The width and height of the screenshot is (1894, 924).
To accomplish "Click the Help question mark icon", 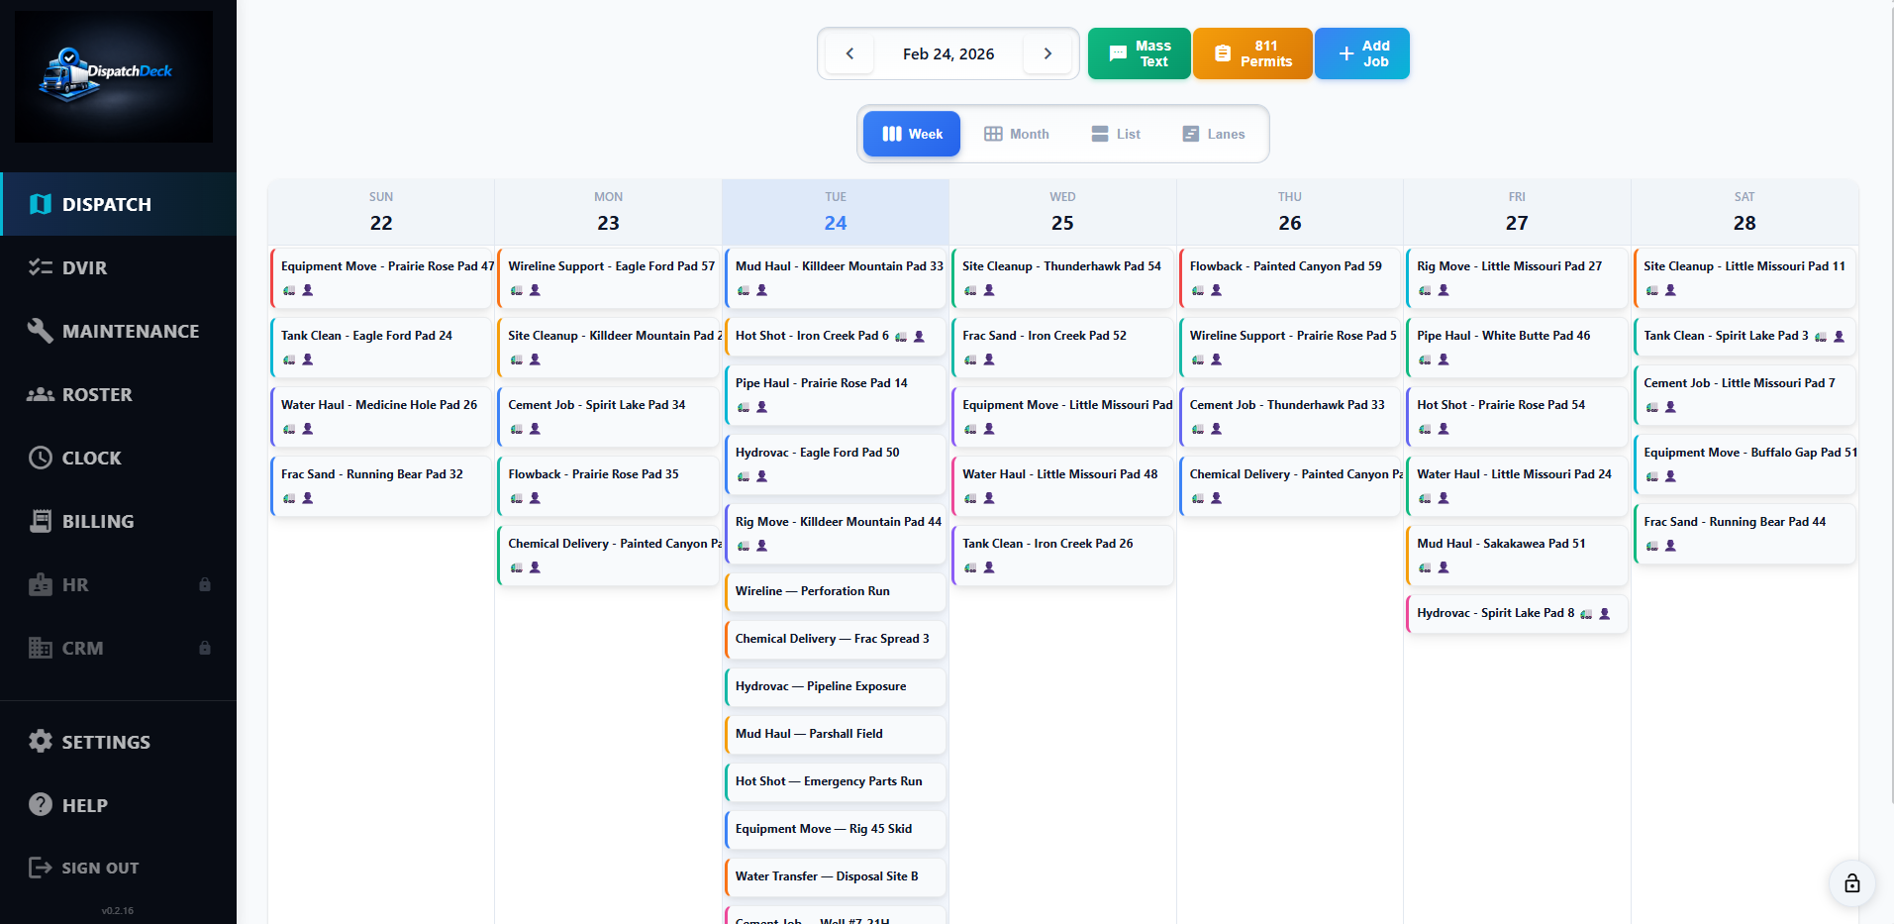I will click(41, 805).
